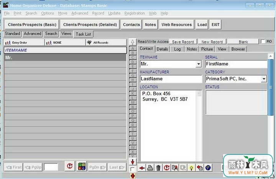Click the refresh icon below the record list
This screenshot has height=179, width=276.
click(70, 166)
